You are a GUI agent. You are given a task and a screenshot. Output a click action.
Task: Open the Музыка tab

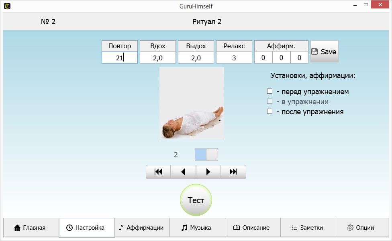pyautogui.click(x=197, y=228)
